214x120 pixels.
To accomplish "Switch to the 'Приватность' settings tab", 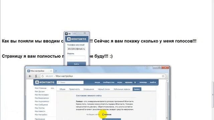I will pyautogui.click(x=74, y=89).
